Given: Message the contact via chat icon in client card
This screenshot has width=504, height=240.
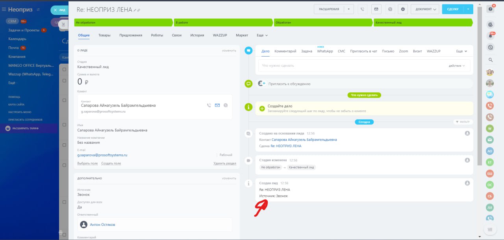Looking at the screenshot, I should [x=226, y=105].
